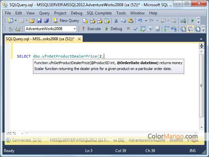Open the Query menu
Screen dimensions: 209x157
pos(44,13)
